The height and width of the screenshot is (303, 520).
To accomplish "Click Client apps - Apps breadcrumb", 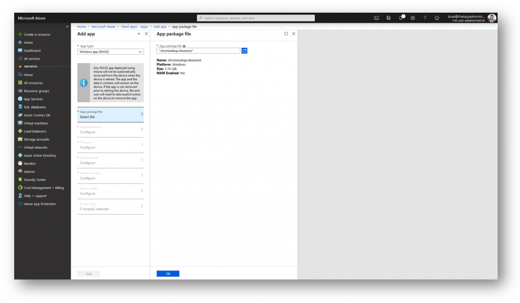I will [134, 26].
